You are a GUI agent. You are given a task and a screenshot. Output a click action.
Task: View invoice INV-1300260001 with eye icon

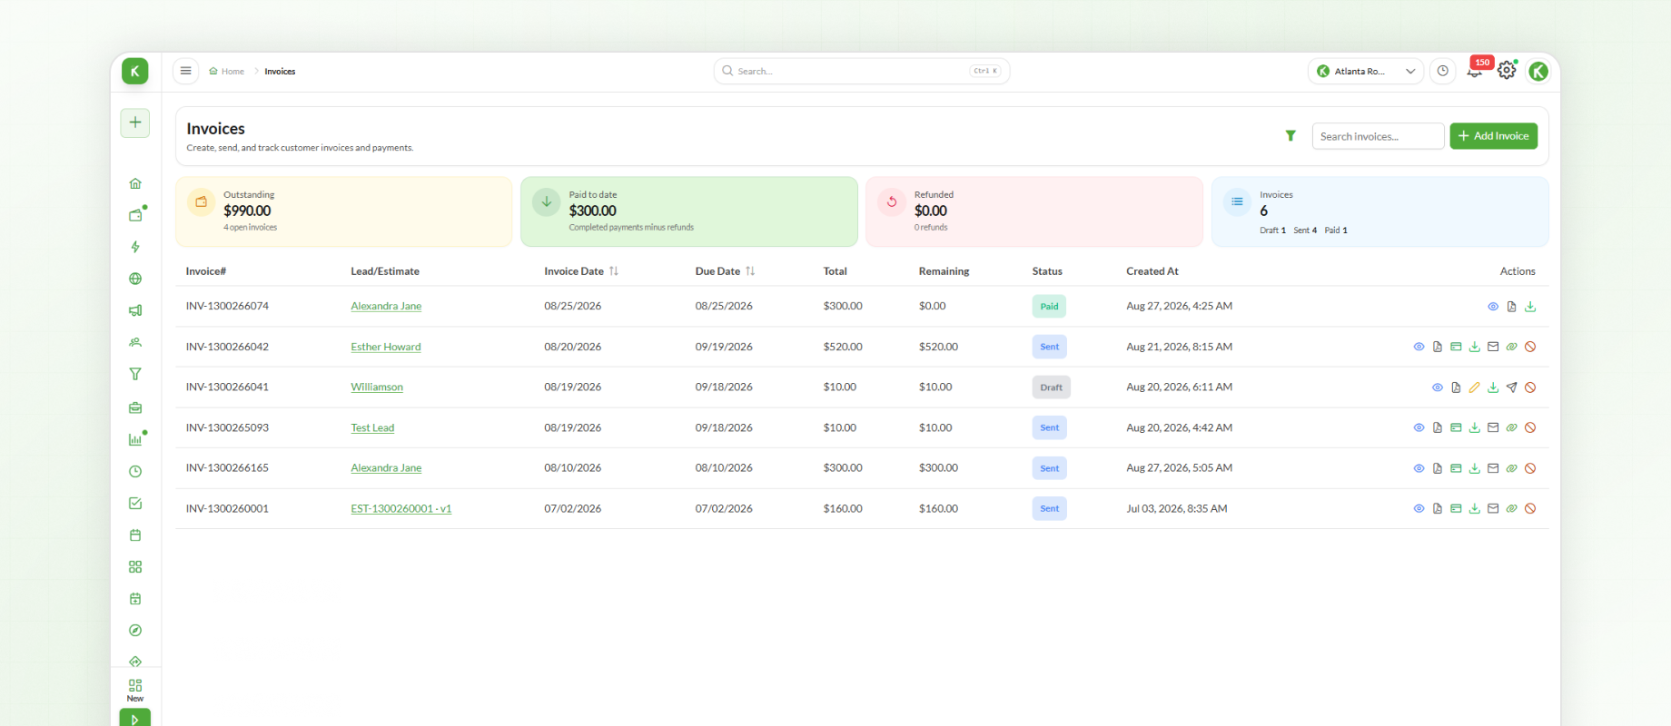tap(1419, 509)
